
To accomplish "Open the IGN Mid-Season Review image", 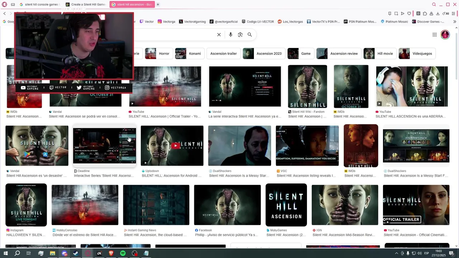I will click(345, 205).
